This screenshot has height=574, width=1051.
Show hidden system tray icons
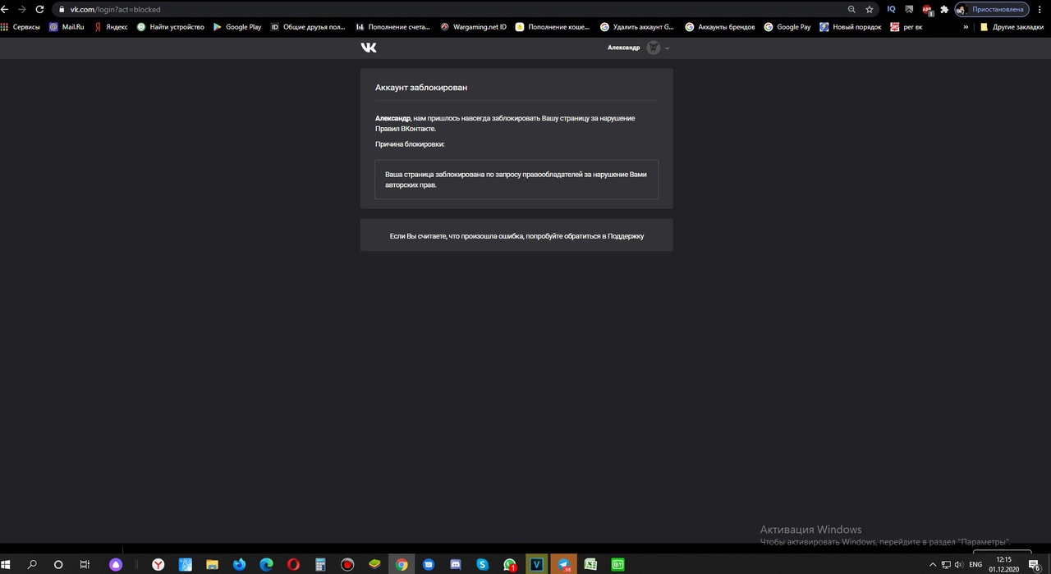932,564
